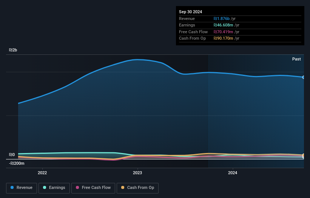Click the Sep 30 2024 tooltip date
The height and width of the screenshot is (198, 310).
tap(190, 12)
